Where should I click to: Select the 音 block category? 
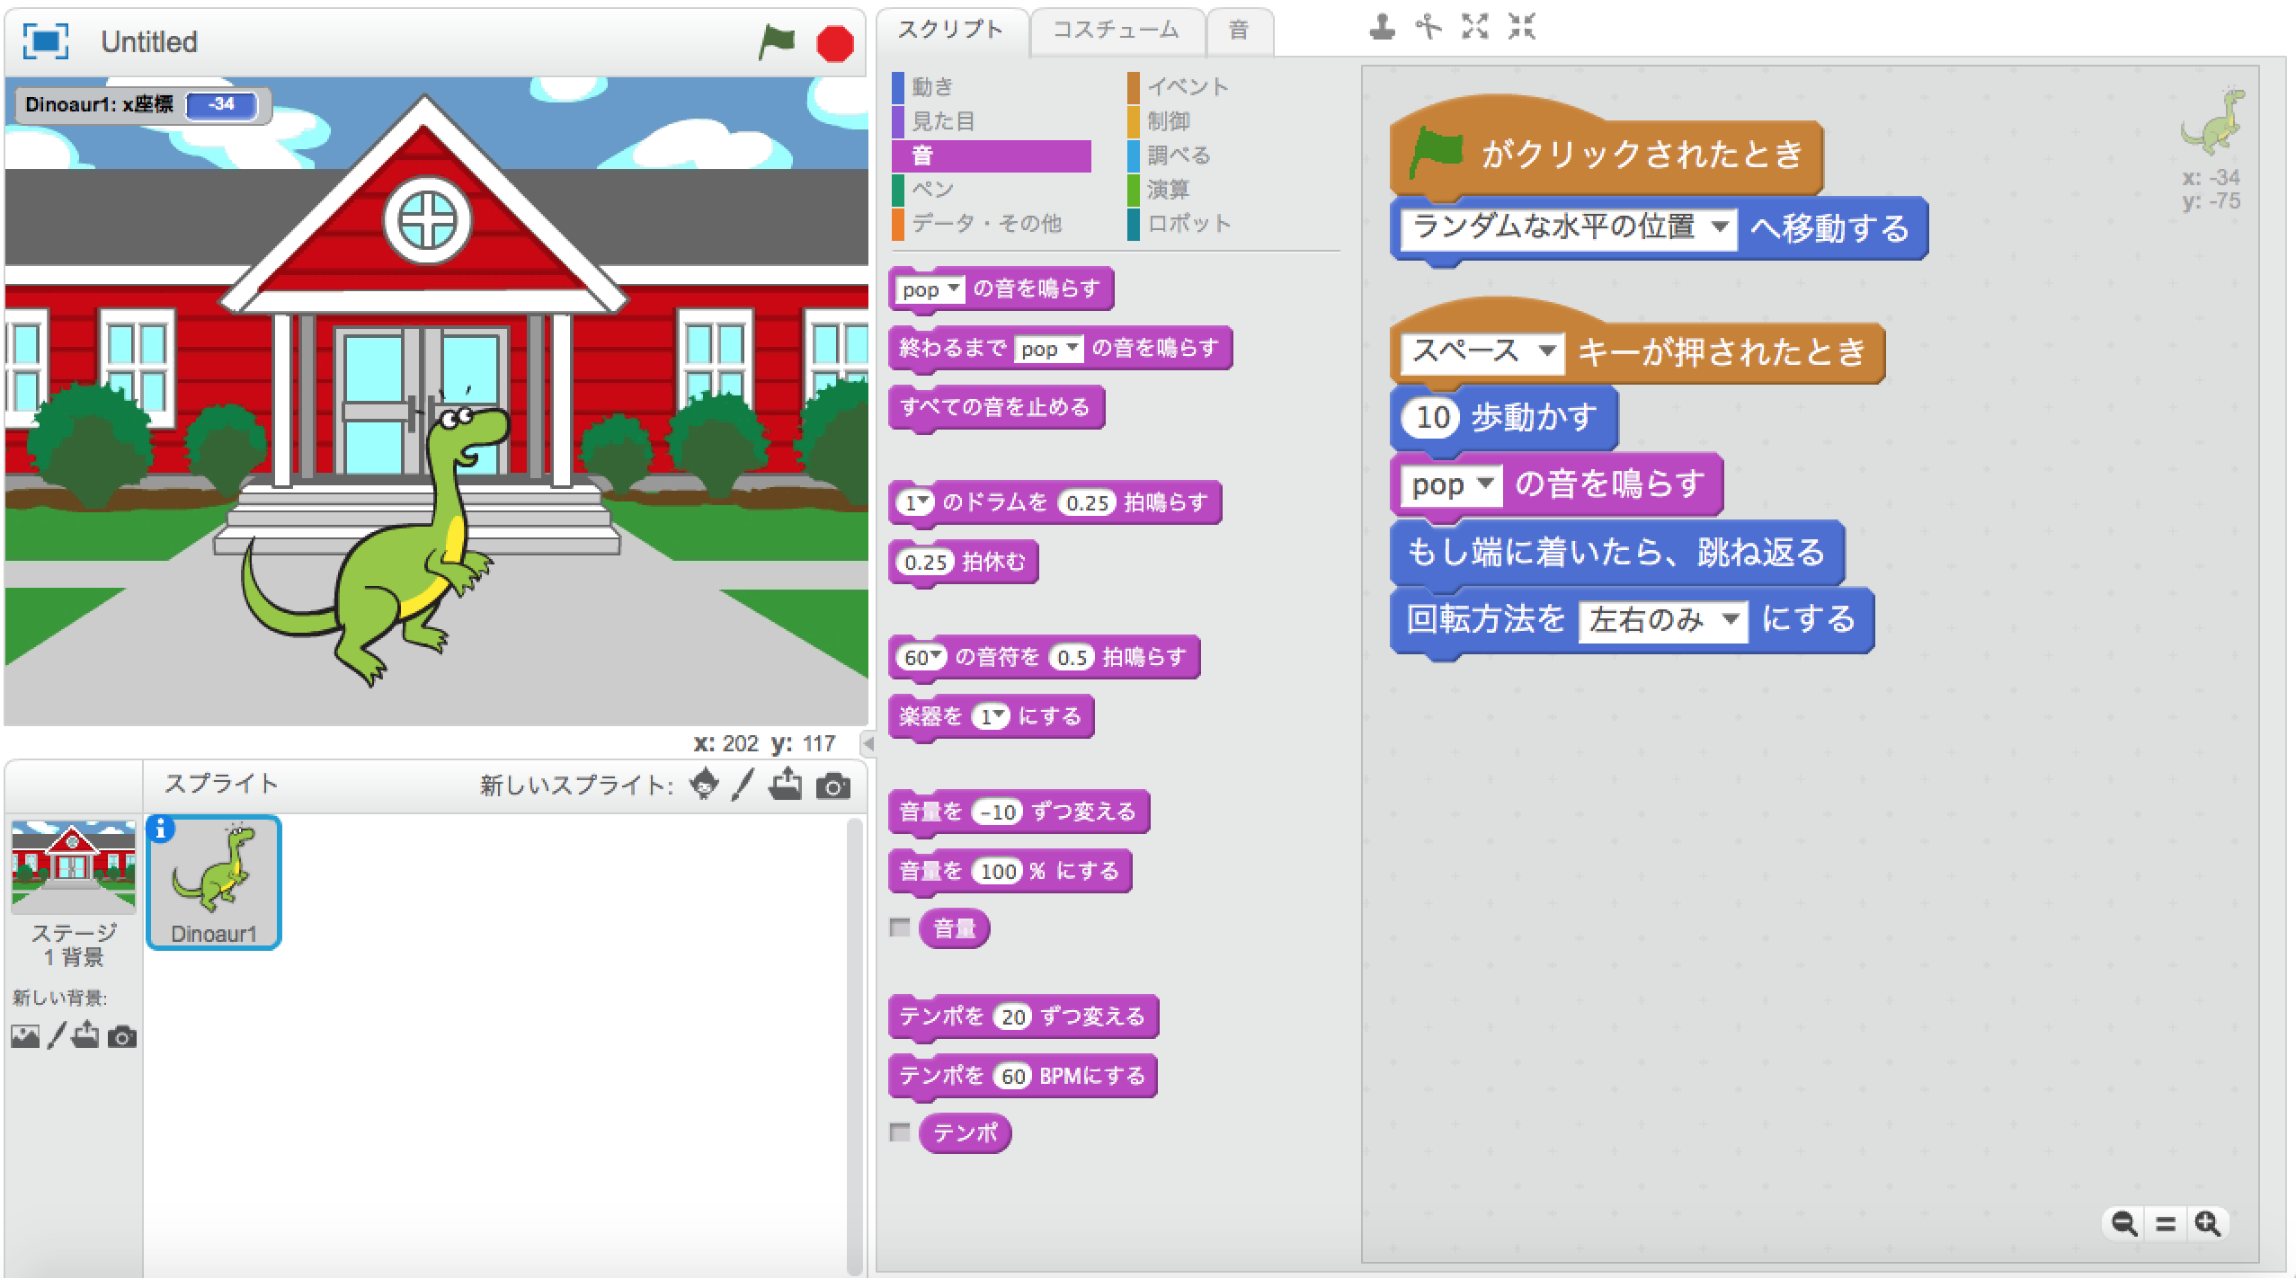[x=992, y=155]
